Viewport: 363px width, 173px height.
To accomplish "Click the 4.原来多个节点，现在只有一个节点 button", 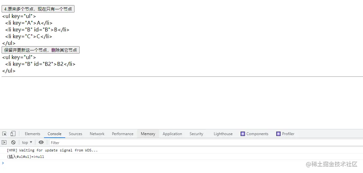I will point(38,9).
